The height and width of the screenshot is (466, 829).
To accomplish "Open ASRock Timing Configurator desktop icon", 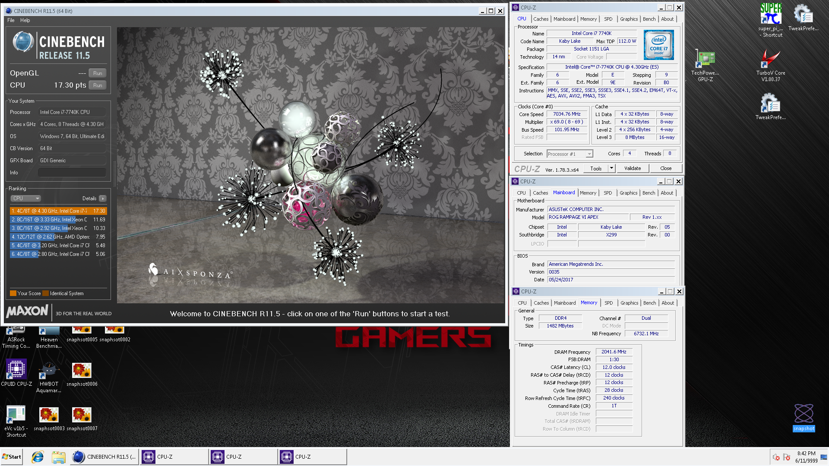I will (16, 337).
